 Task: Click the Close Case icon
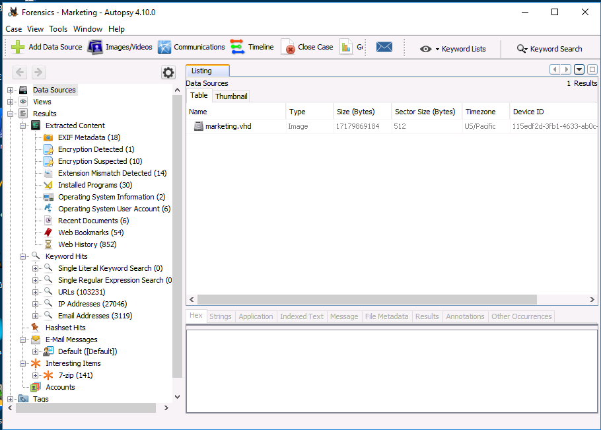[288, 47]
